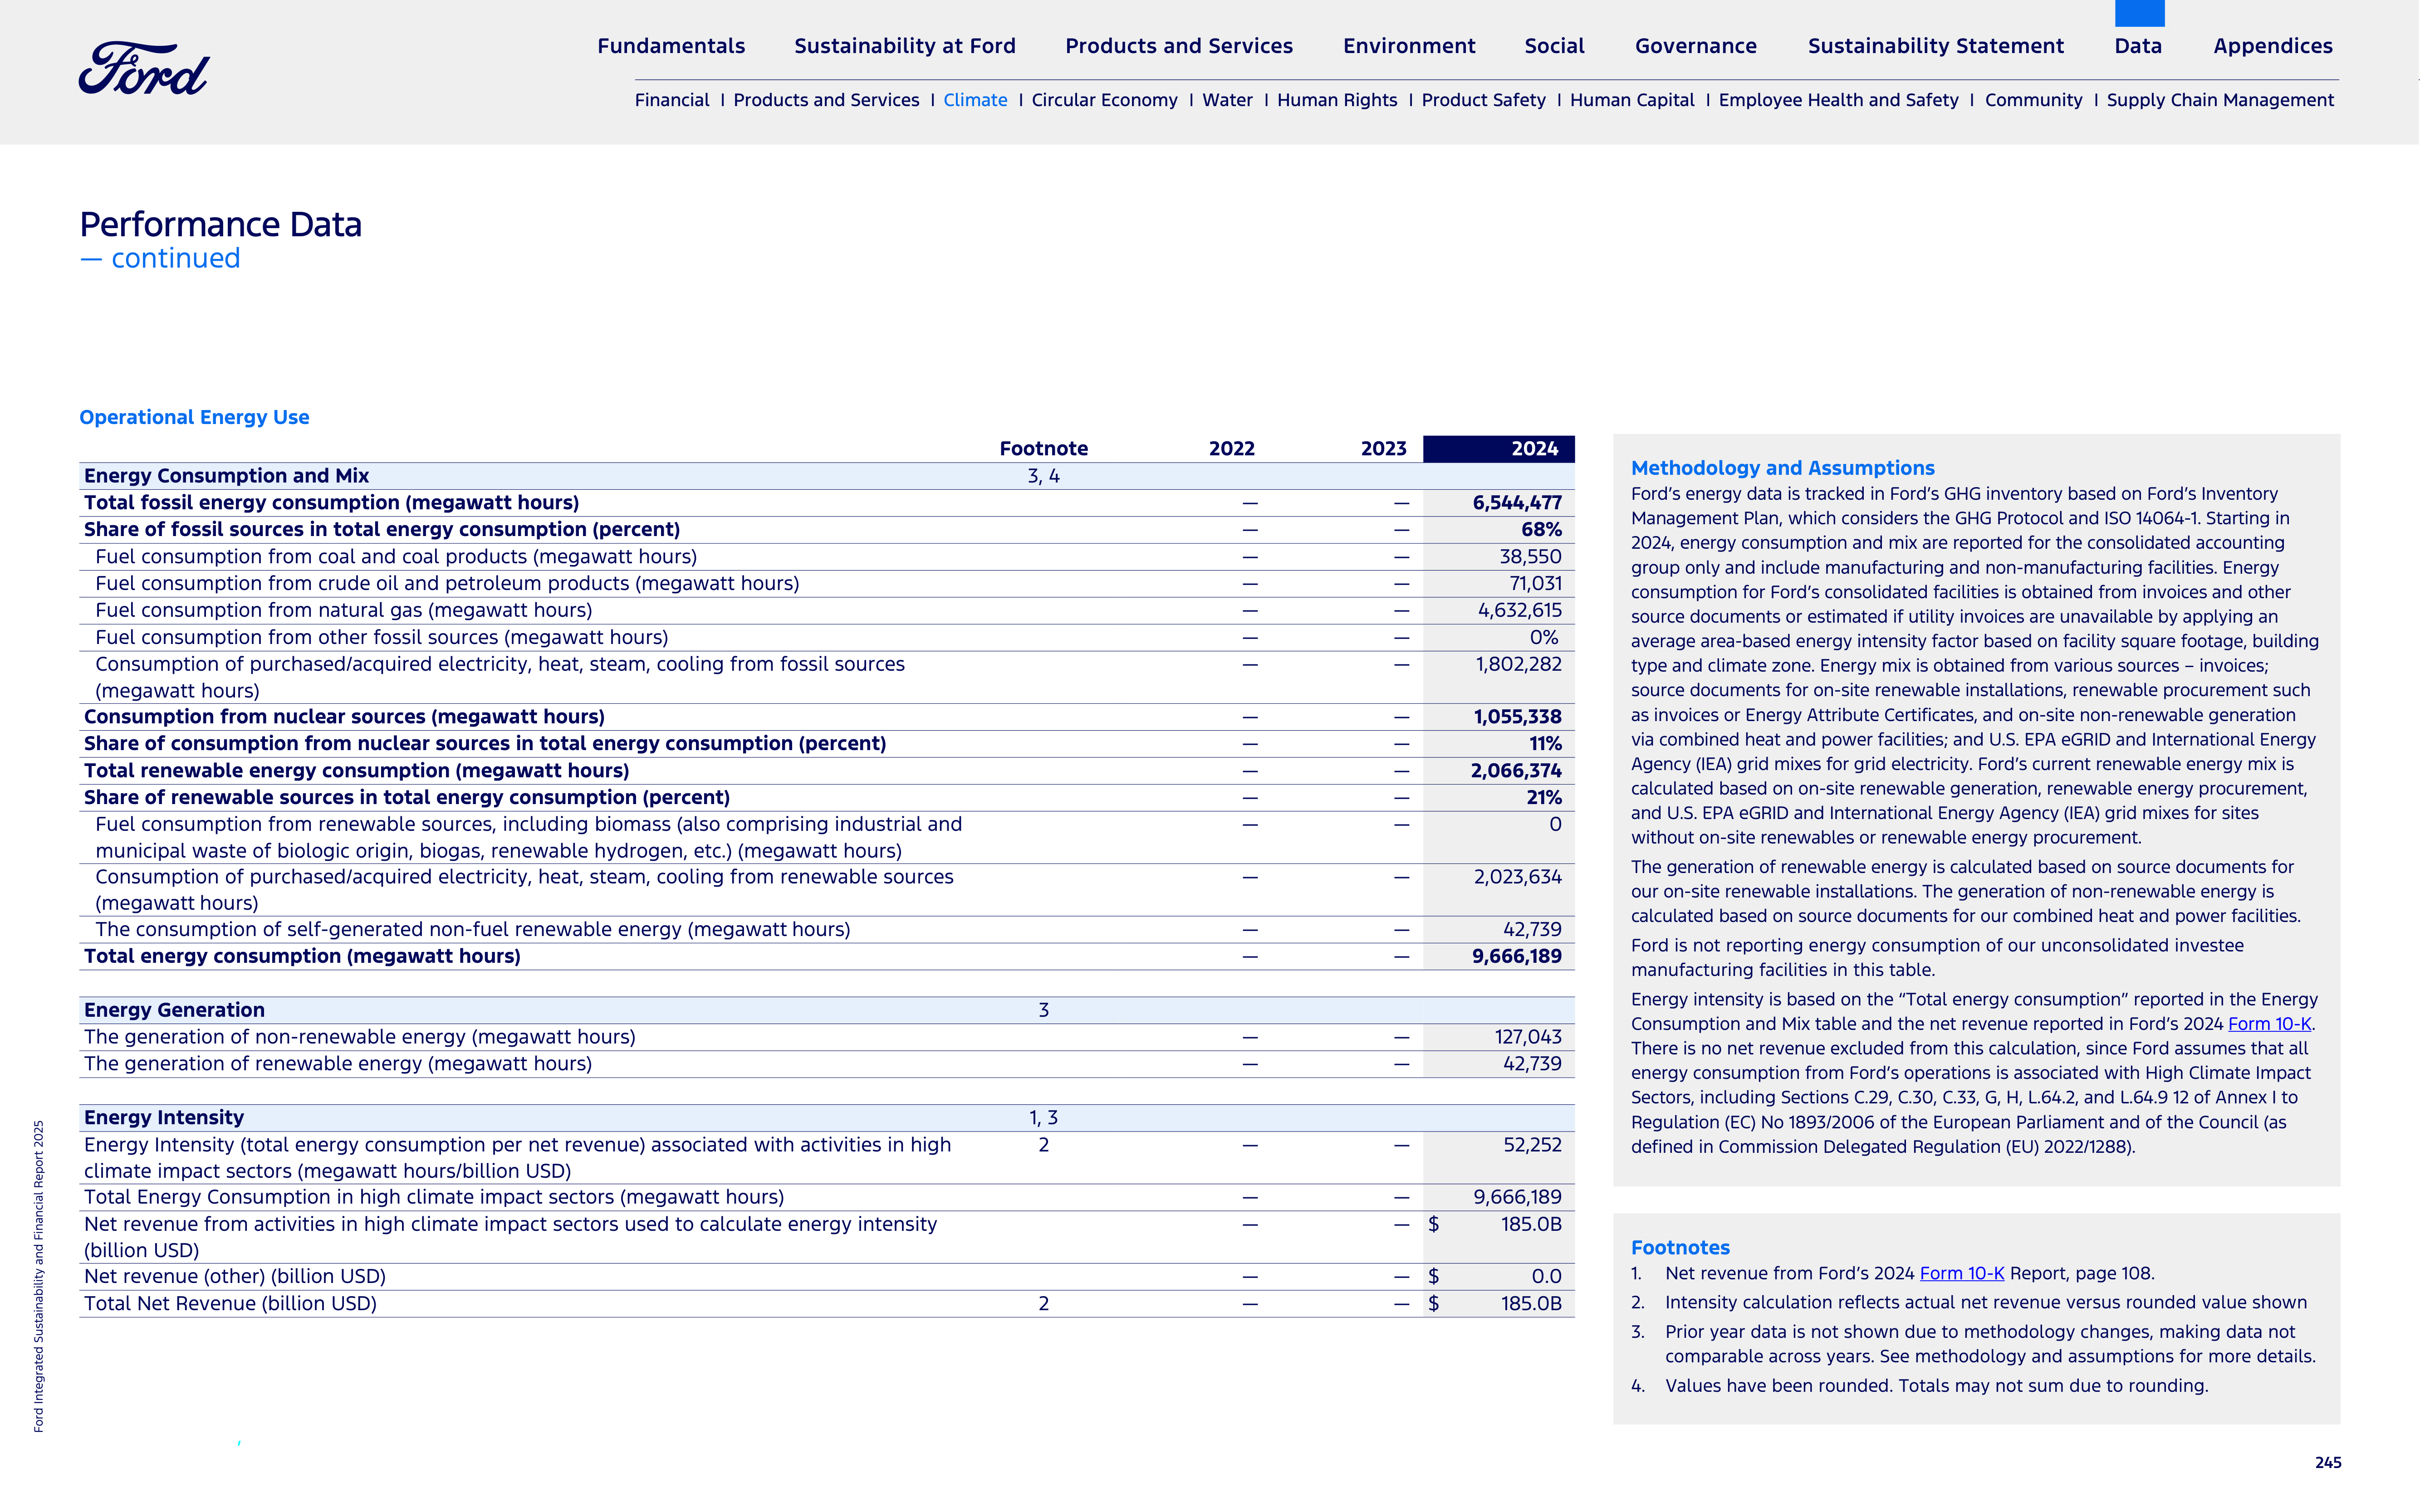Select the 2024 column header

(1498, 449)
